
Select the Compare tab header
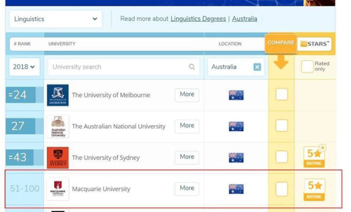[x=281, y=43]
